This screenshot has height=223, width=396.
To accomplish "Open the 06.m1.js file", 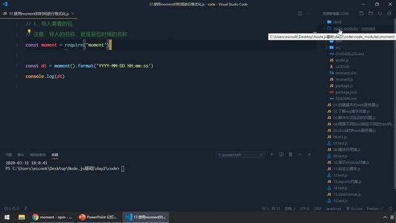I will click(340, 137).
